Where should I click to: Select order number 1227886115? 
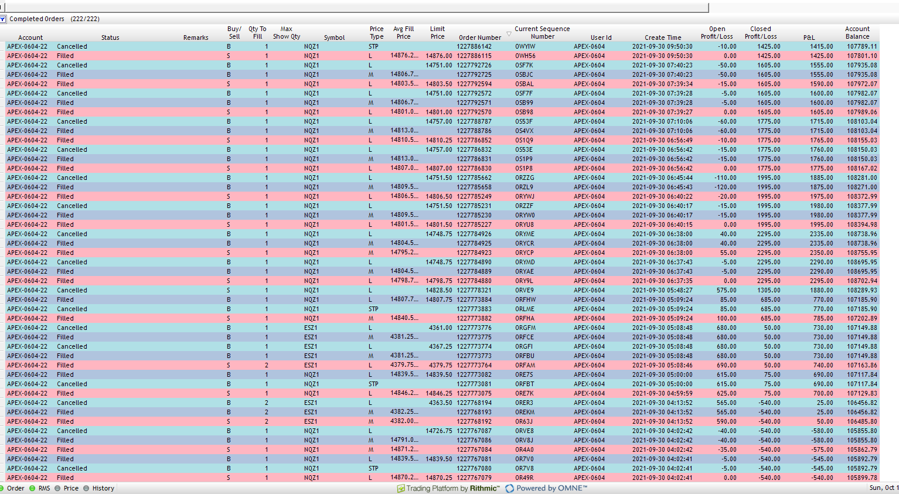coord(474,56)
